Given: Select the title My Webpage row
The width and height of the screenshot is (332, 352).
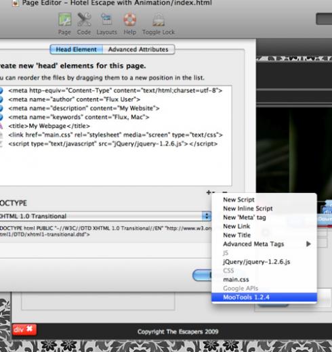Looking at the screenshot, I should (115, 126).
